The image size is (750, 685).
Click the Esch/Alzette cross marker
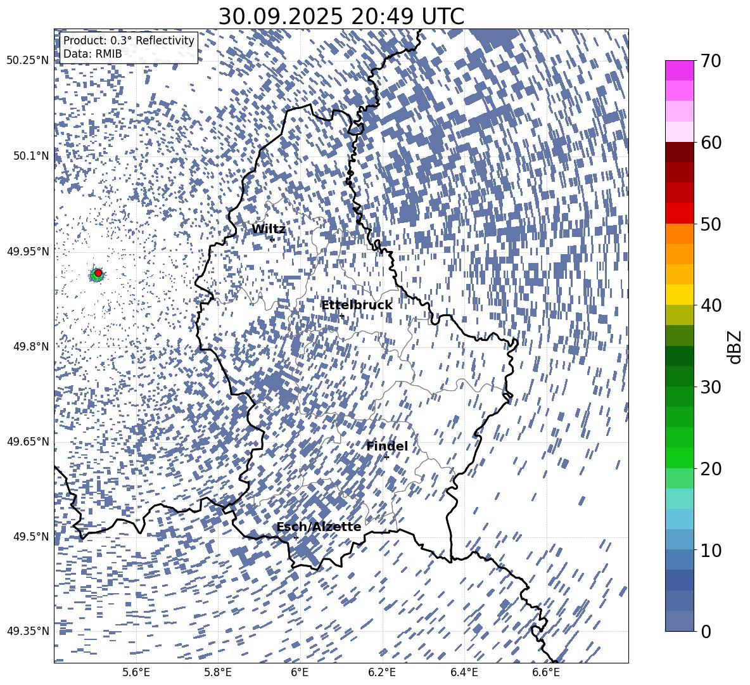296,537
